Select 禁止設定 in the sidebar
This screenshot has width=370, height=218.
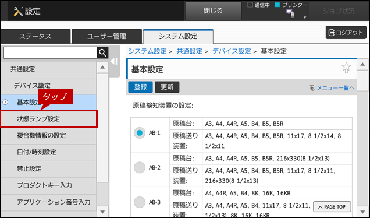(x=49, y=169)
